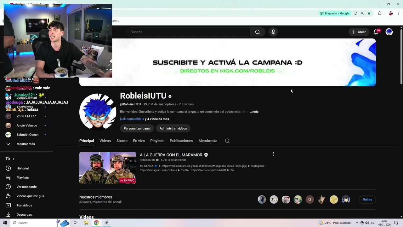Image resolution: width=403 pixels, height=227 pixels.
Task: Open the Windows notification center icon
Action: 396,223
